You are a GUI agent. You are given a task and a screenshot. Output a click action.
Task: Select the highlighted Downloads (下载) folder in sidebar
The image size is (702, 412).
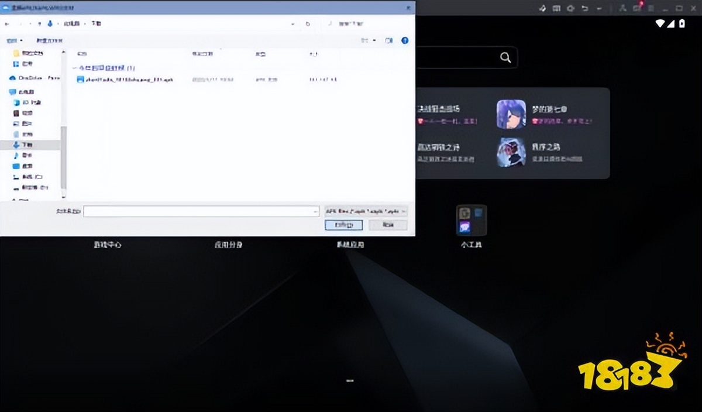30,145
